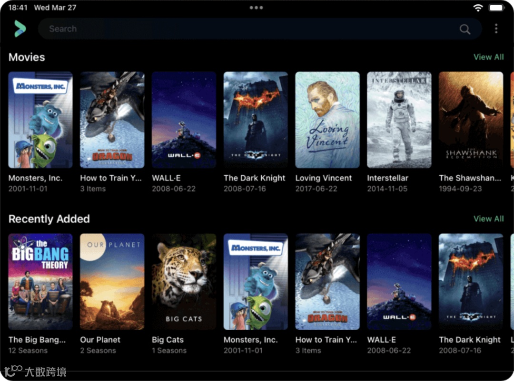Open the Interstellar poster
This screenshot has height=381, width=514.
coord(399,120)
